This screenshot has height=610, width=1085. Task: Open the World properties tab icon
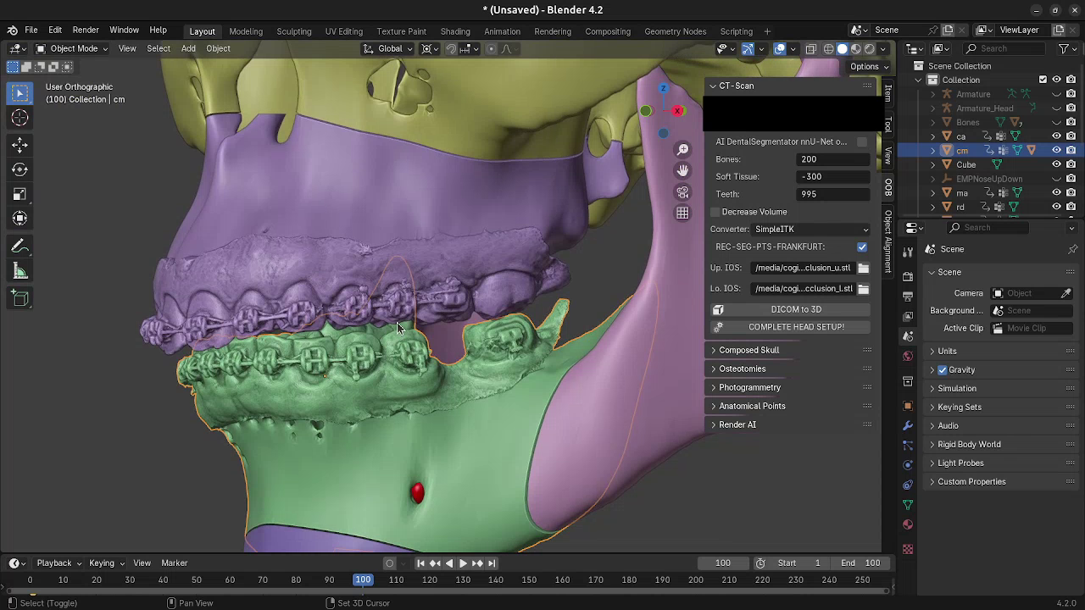tap(908, 356)
